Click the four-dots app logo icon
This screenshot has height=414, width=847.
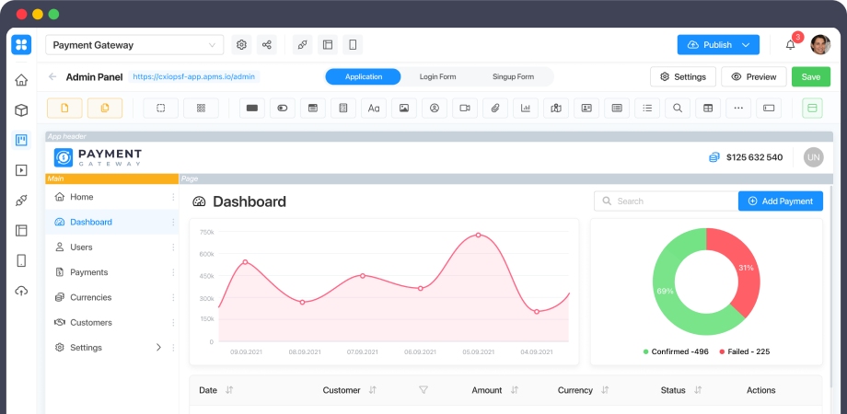(21, 45)
